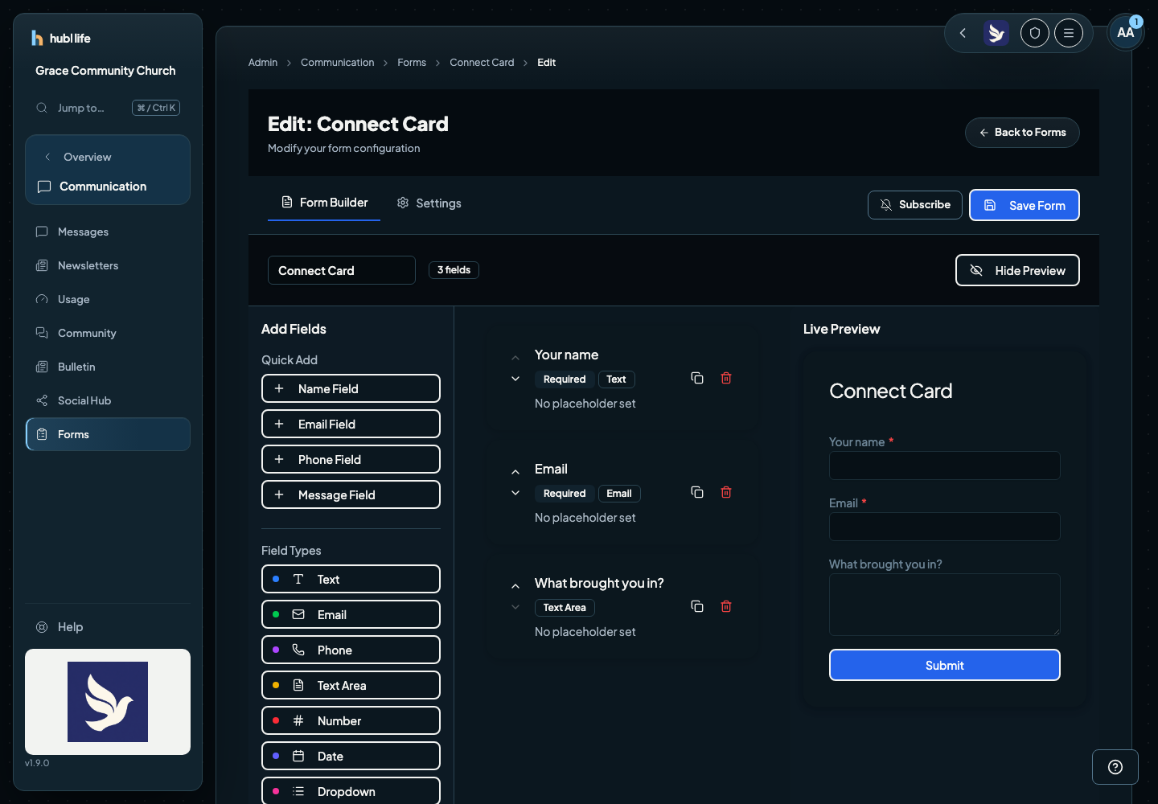Add an Email field type
The width and height of the screenshot is (1158, 804).
point(351,614)
